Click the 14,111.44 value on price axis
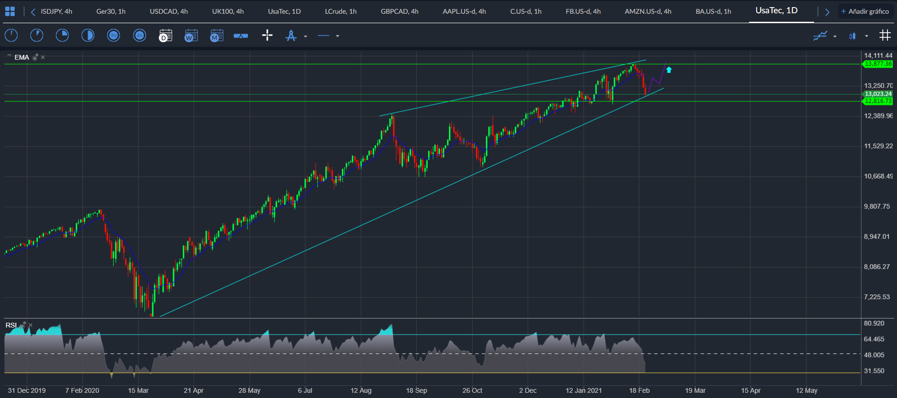Image resolution: width=897 pixels, height=398 pixels. pyautogui.click(x=878, y=55)
